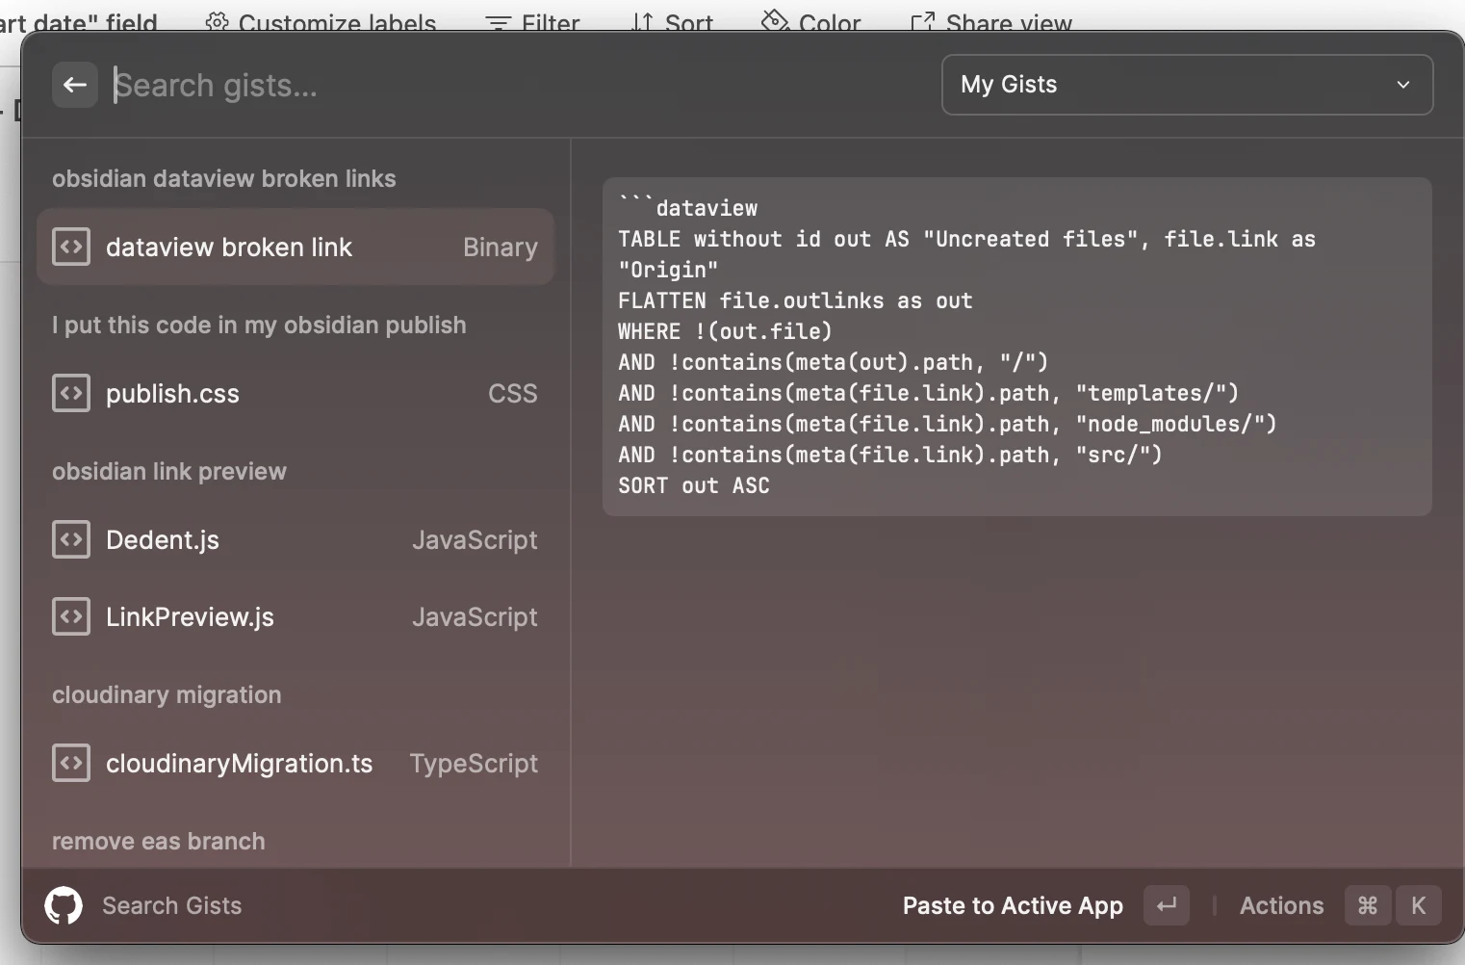Click the code icon beside publish.css
1465x965 pixels.
(71, 393)
